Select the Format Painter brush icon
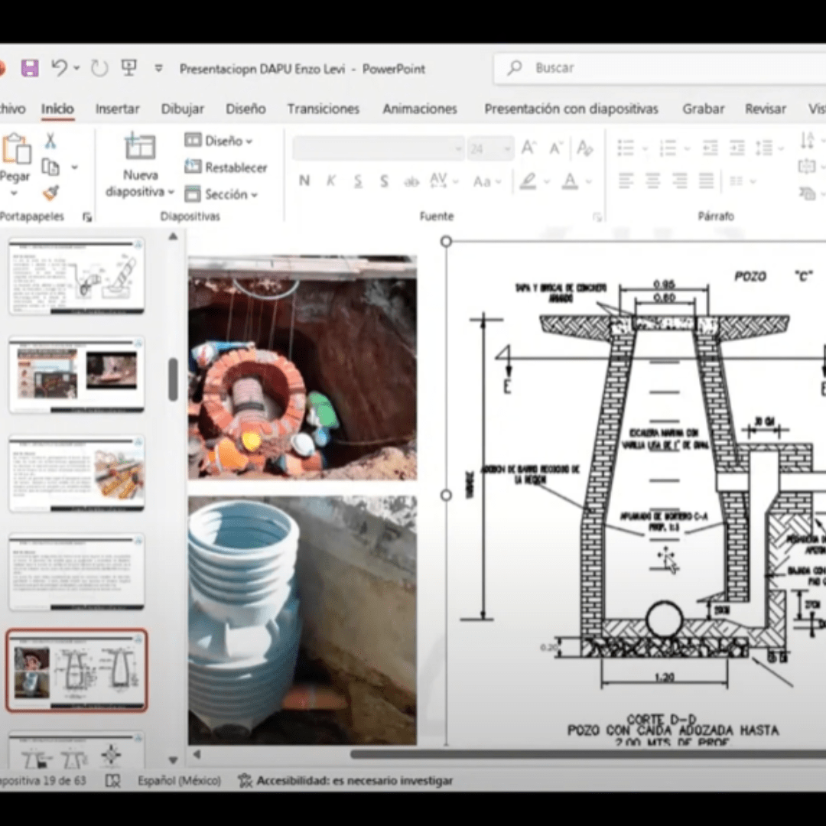826x826 pixels. (x=50, y=193)
